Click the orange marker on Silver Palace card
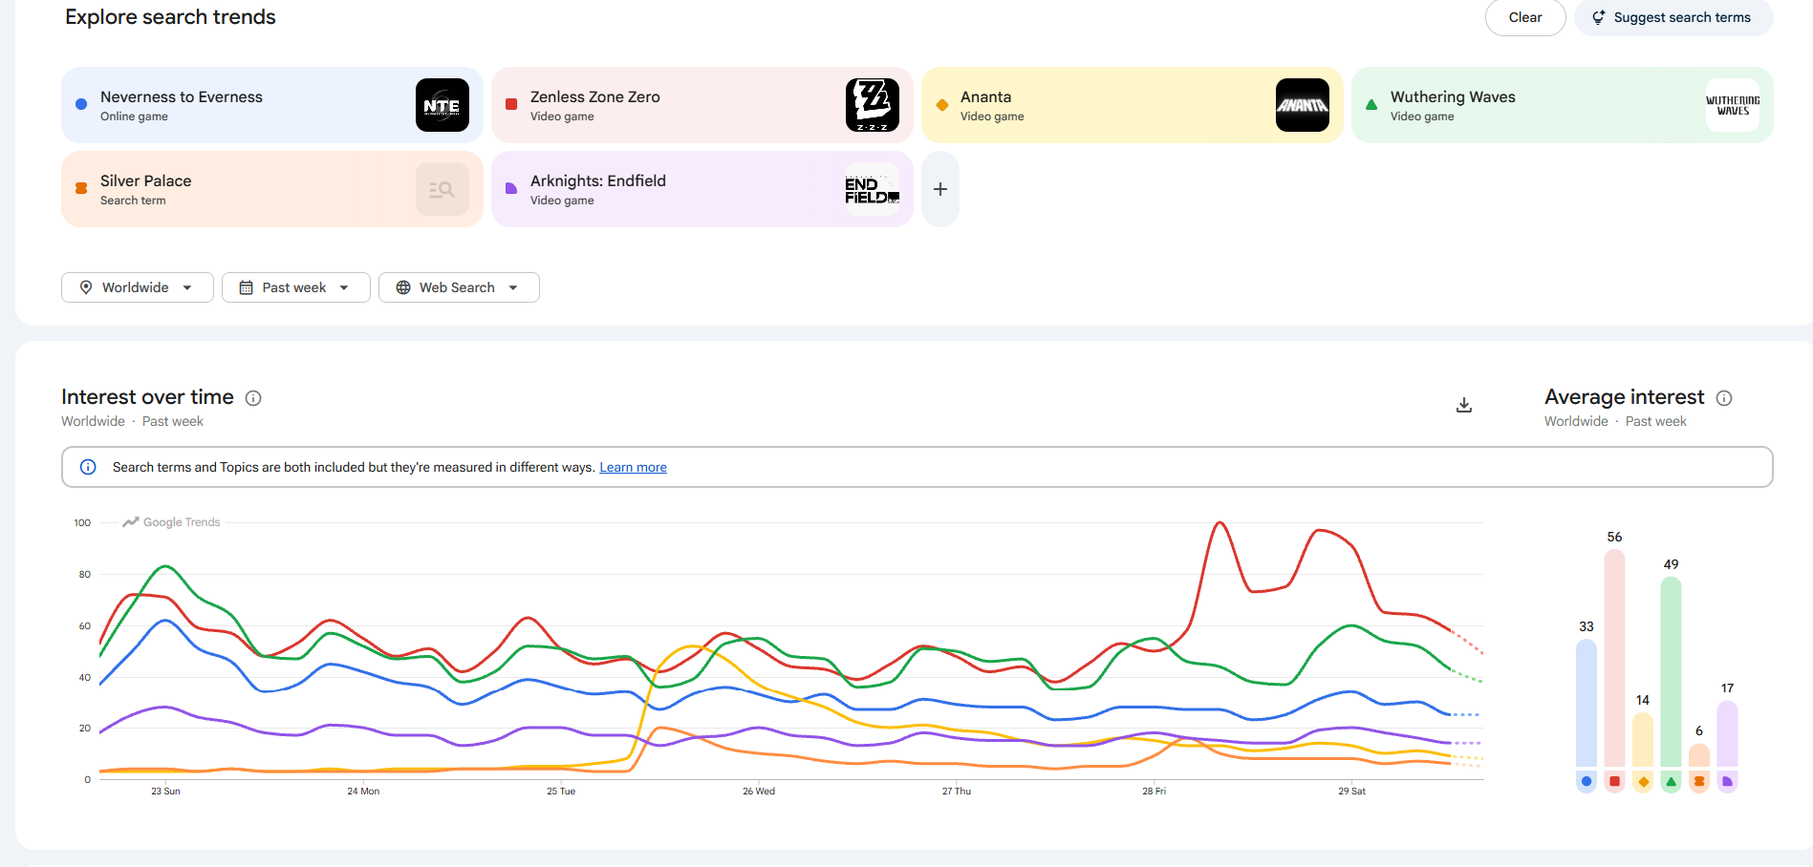This screenshot has height=867, width=1813. [x=81, y=189]
